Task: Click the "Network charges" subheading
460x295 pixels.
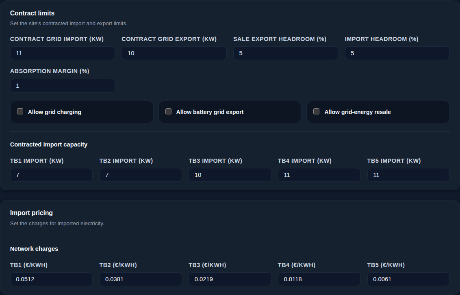Action: pyautogui.click(x=34, y=249)
